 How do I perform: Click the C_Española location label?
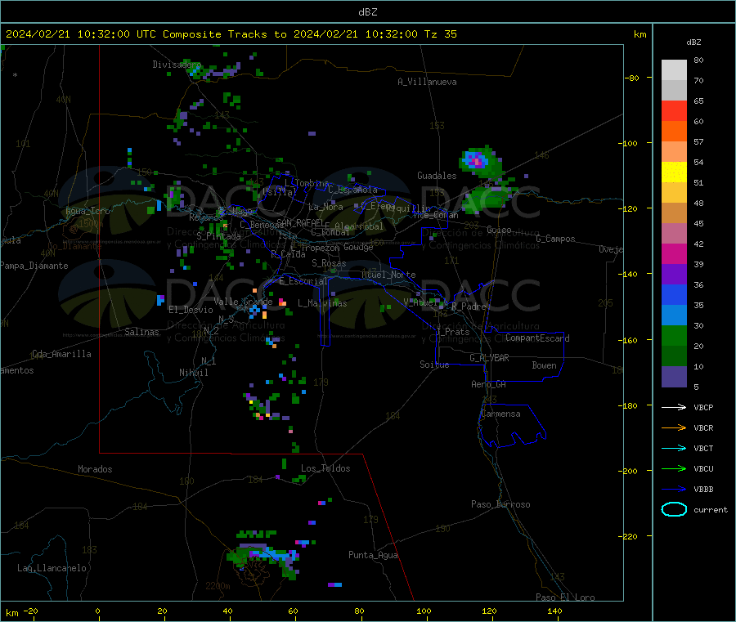click(352, 190)
